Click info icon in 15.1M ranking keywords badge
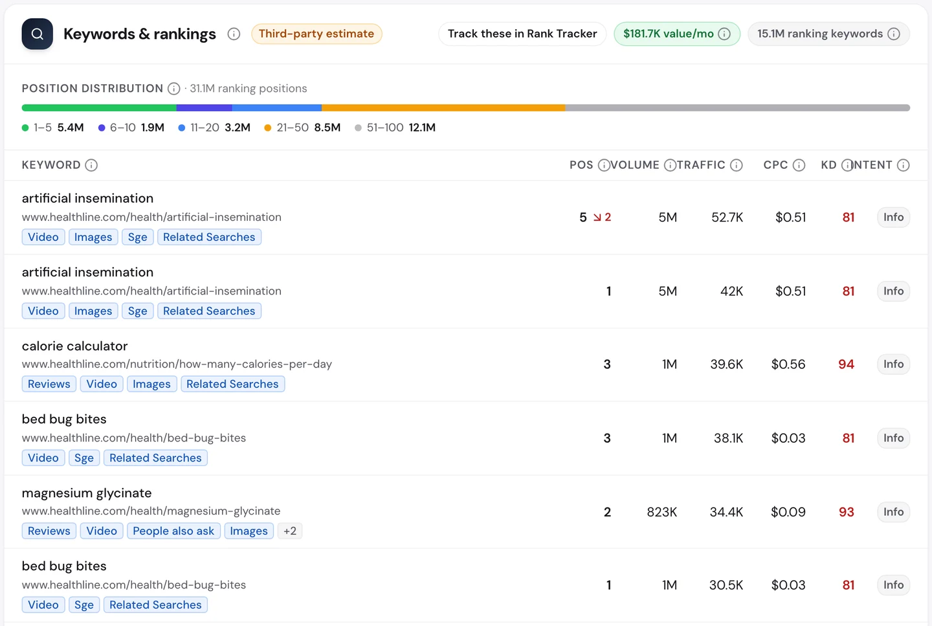The height and width of the screenshot is (626, 932). click(x=893, y=34)
